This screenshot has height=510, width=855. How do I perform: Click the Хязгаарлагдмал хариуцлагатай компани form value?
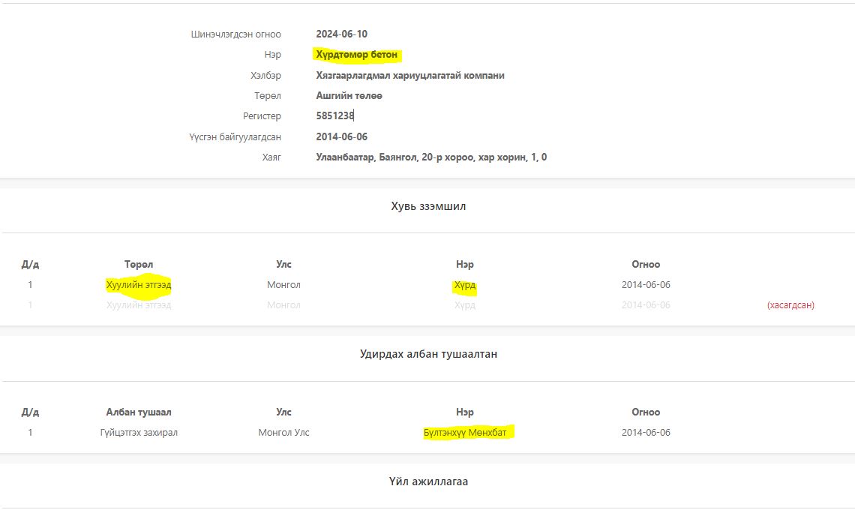click(410, 76)
